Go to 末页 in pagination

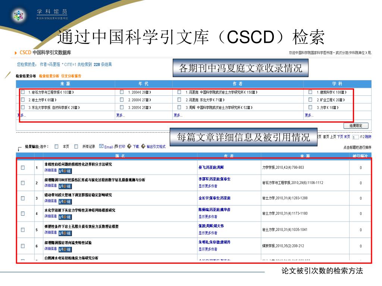click(347, 137)
